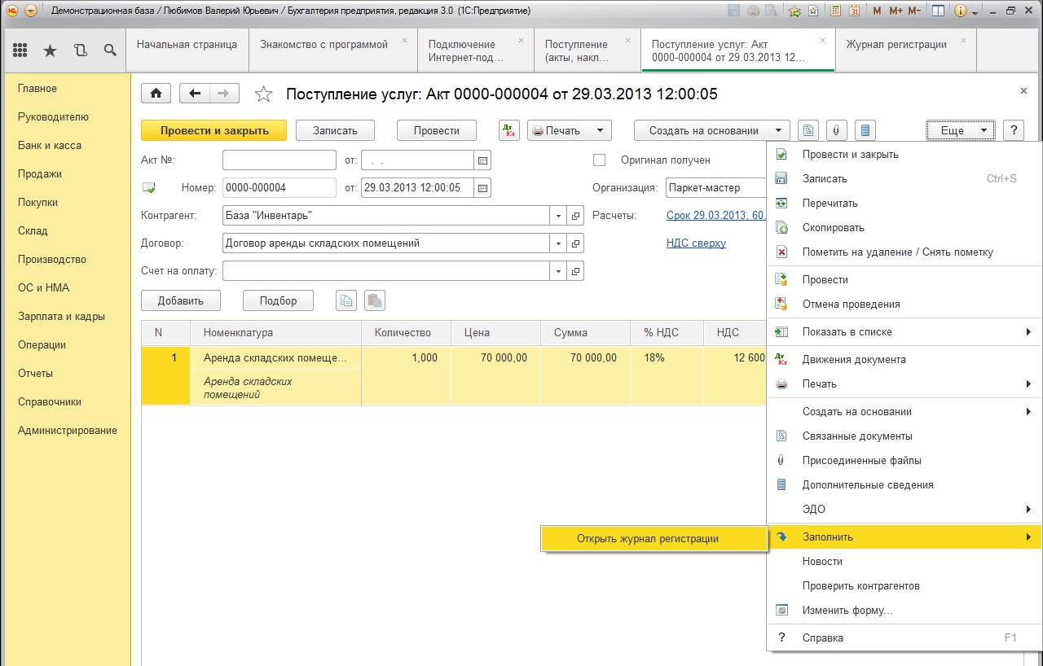Screen dimensions: 1043x666
Task: Choose Движения документа menu item
Action: tap(904, 359)
